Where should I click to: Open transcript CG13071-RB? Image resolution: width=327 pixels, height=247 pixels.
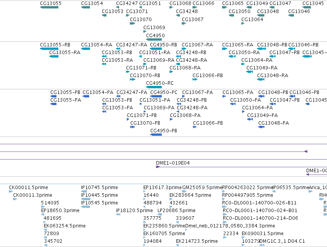pos(141,68)
